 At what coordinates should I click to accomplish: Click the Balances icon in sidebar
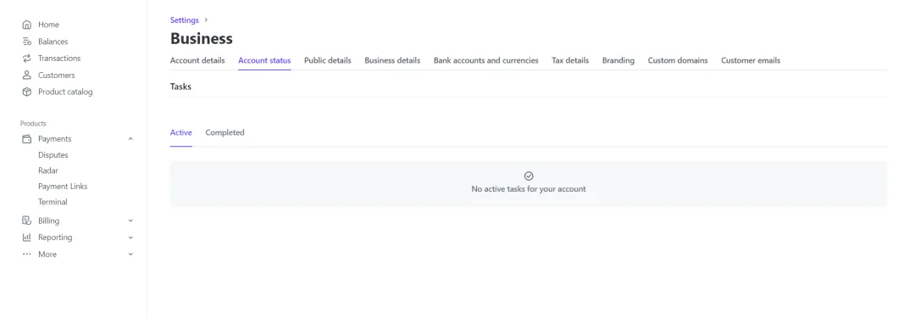point(26,42)
